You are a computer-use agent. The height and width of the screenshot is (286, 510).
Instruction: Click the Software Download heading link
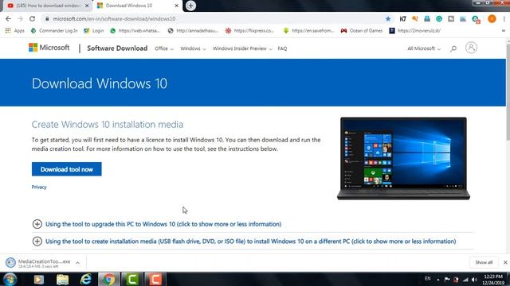pos(117,48)
